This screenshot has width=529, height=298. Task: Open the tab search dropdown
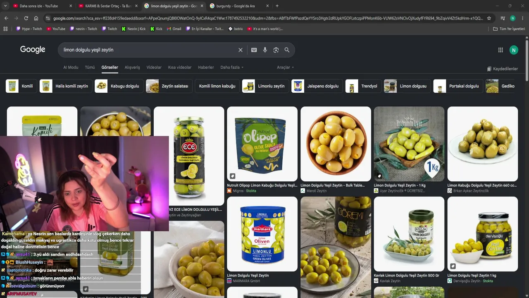click(x=6, y=6)
